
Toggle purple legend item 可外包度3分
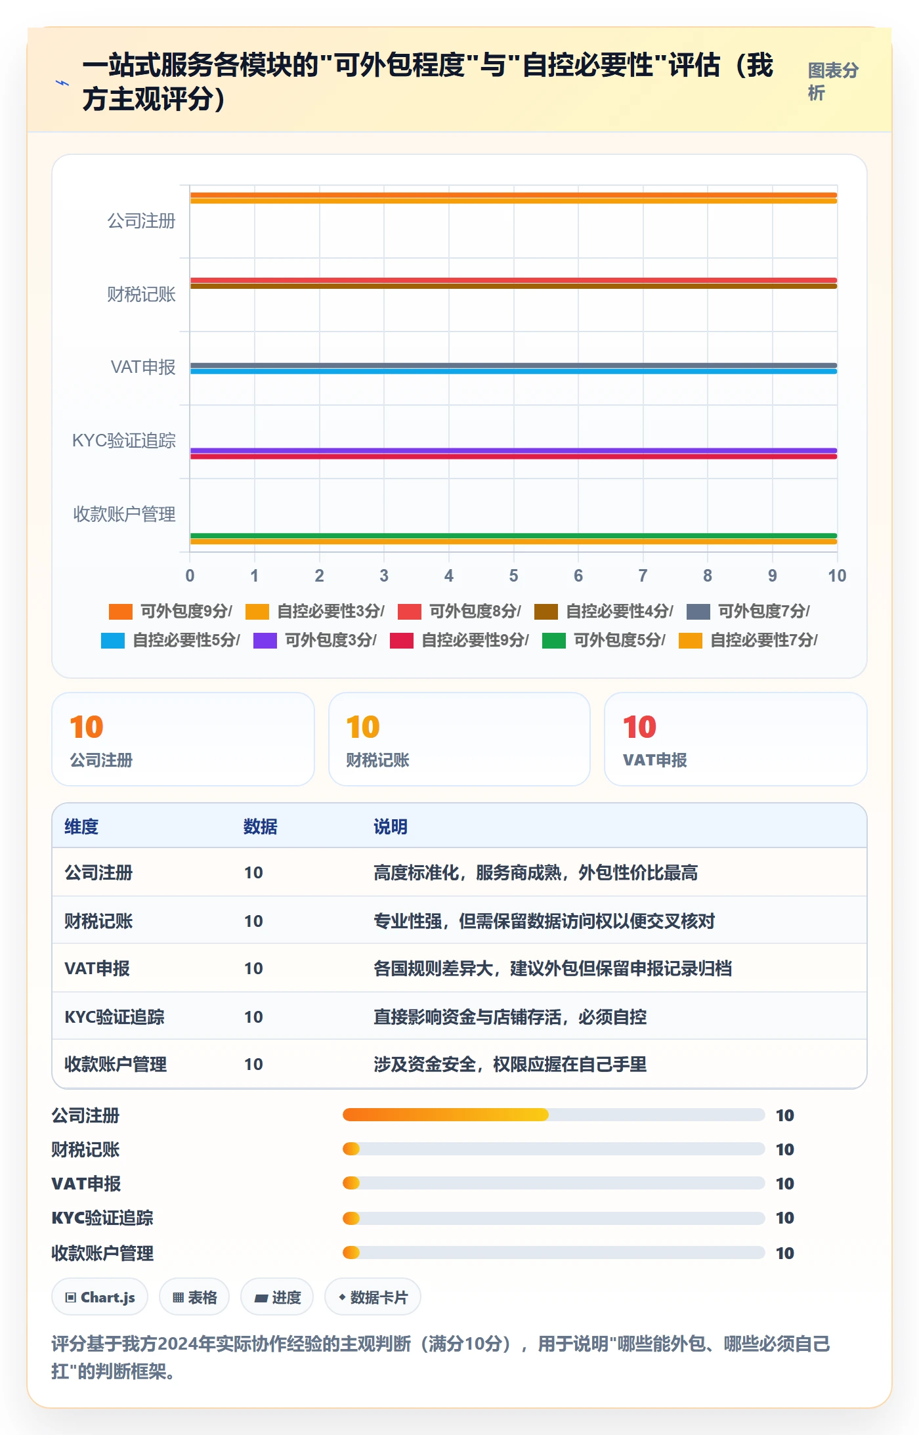tap(314, 641)
